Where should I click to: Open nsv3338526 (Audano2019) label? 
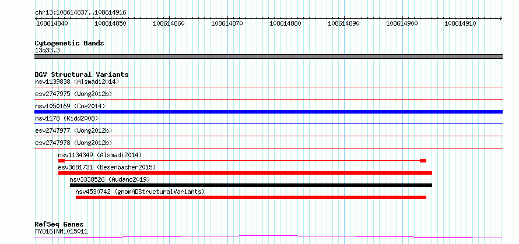[x=110, y=179]
